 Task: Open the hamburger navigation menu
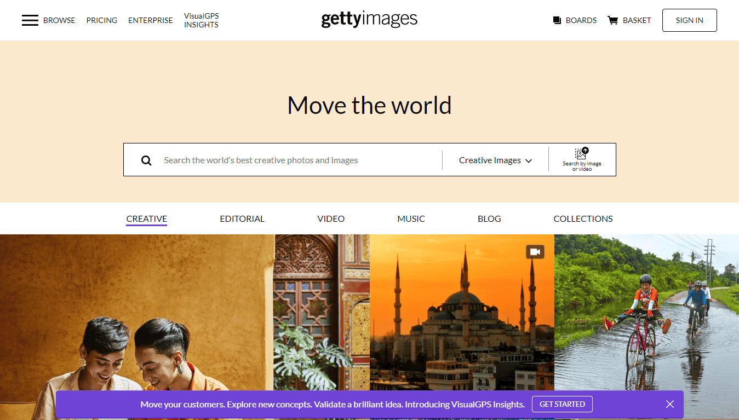[30, 20]
